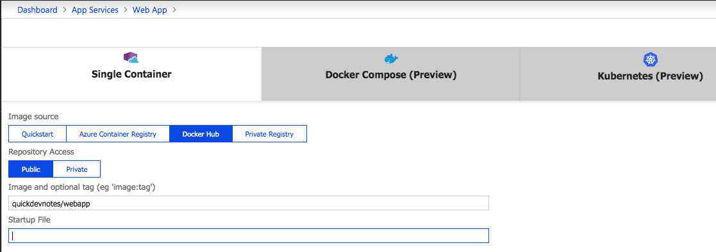716x252 pixels.
Task: Open the Docker Compose (Preview) tab
Action: click(391, 75)
